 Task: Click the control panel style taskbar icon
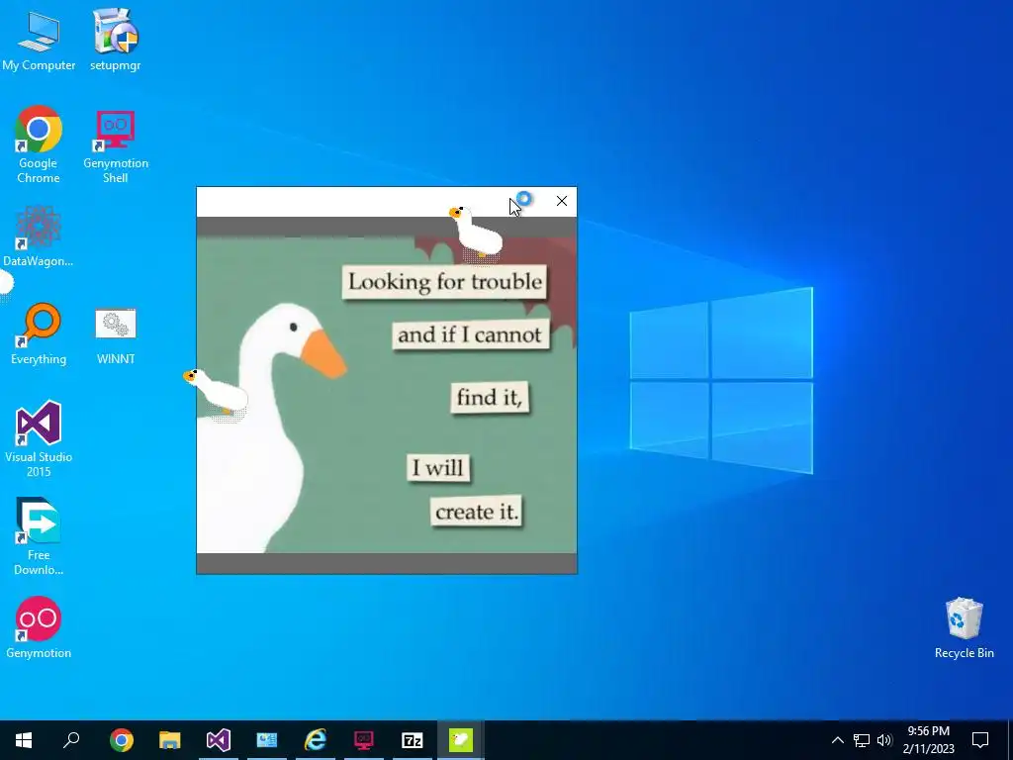pos(267,740)
